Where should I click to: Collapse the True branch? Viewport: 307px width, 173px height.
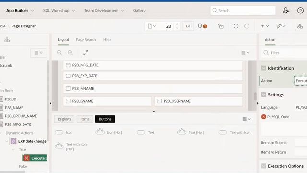tap(13, 149)
